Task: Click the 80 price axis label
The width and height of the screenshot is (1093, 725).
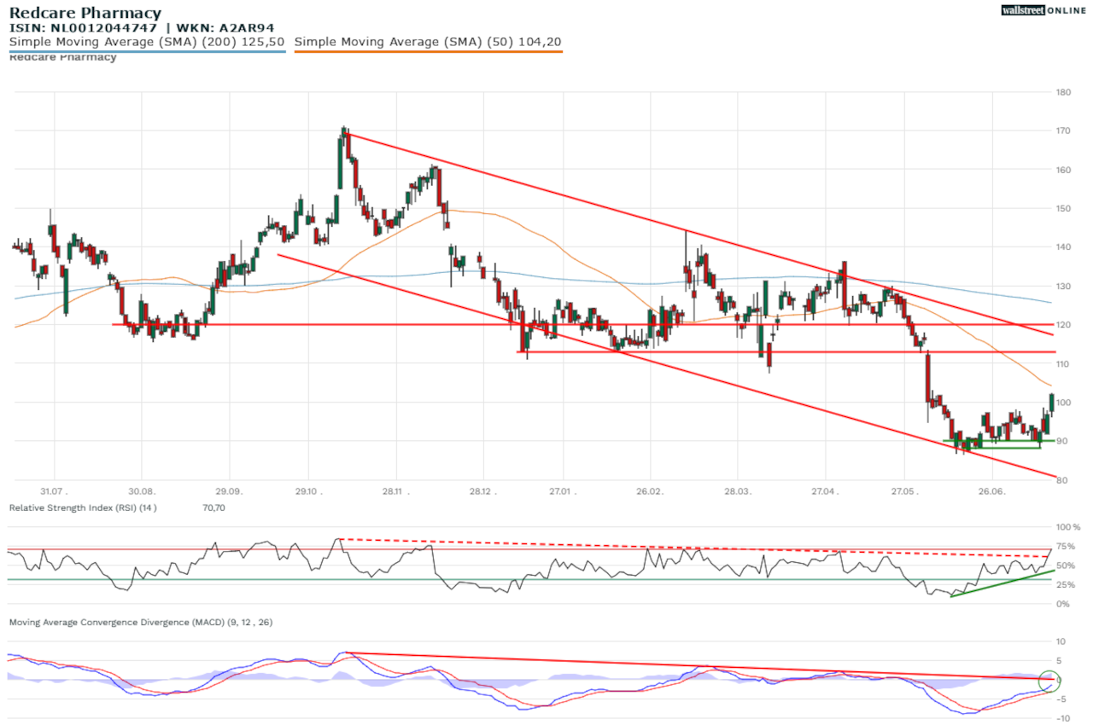Action: [x=1061, y=480]
